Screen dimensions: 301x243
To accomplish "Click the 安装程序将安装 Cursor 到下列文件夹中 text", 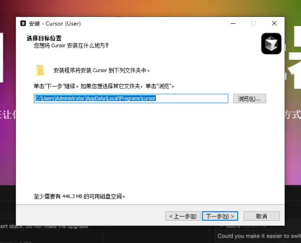I will [x=101, y=70].
